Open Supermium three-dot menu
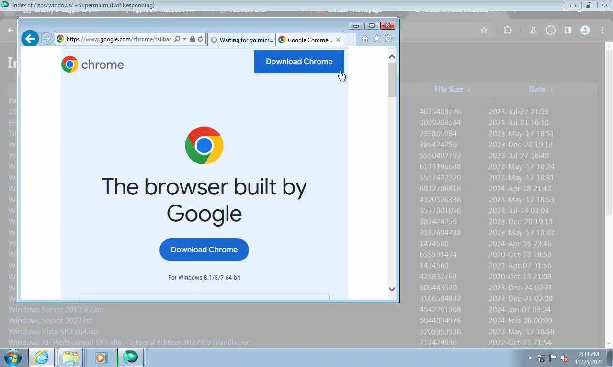The image size is (613, 367). 602,30
